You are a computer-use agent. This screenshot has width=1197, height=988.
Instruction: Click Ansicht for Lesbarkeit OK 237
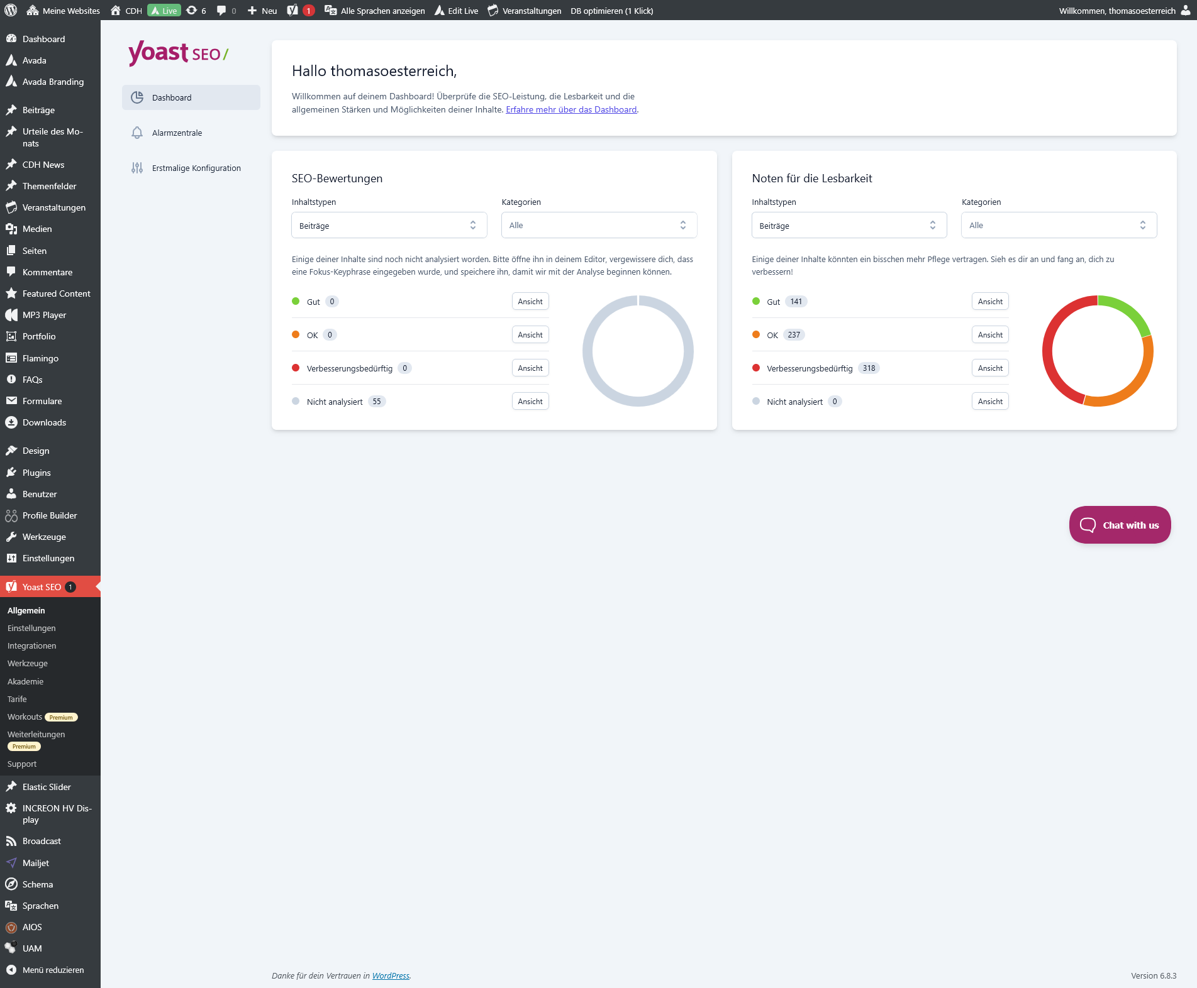[990, 335]
